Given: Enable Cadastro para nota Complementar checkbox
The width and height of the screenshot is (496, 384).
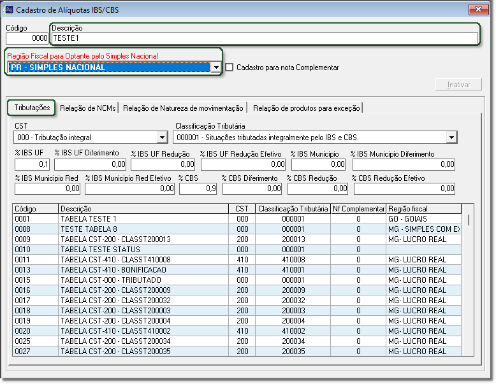Looking at the screenshot, I should click(230, 68).
